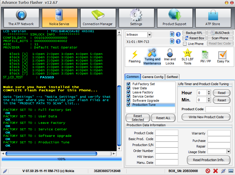The image size is (235, 175).
Task: Click the Reset Selected button
Action: coord(138,118)
